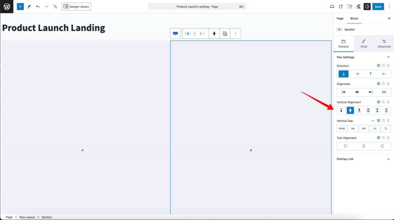Open custom Vertical Gap slider settings
This screenshot has height=220, width=394.
point(386,128)
